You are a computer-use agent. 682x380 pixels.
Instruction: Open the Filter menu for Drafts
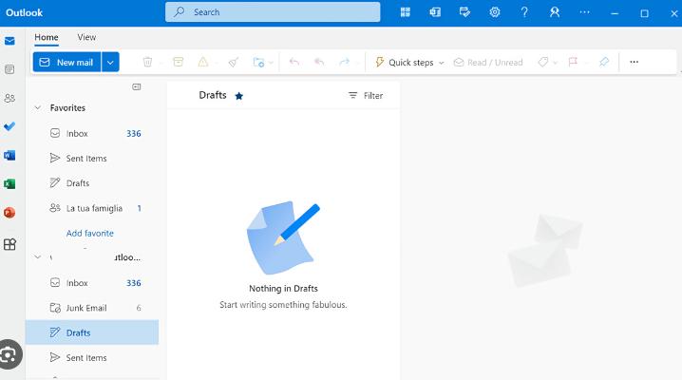pyautogui.click(x=366, y=96)
